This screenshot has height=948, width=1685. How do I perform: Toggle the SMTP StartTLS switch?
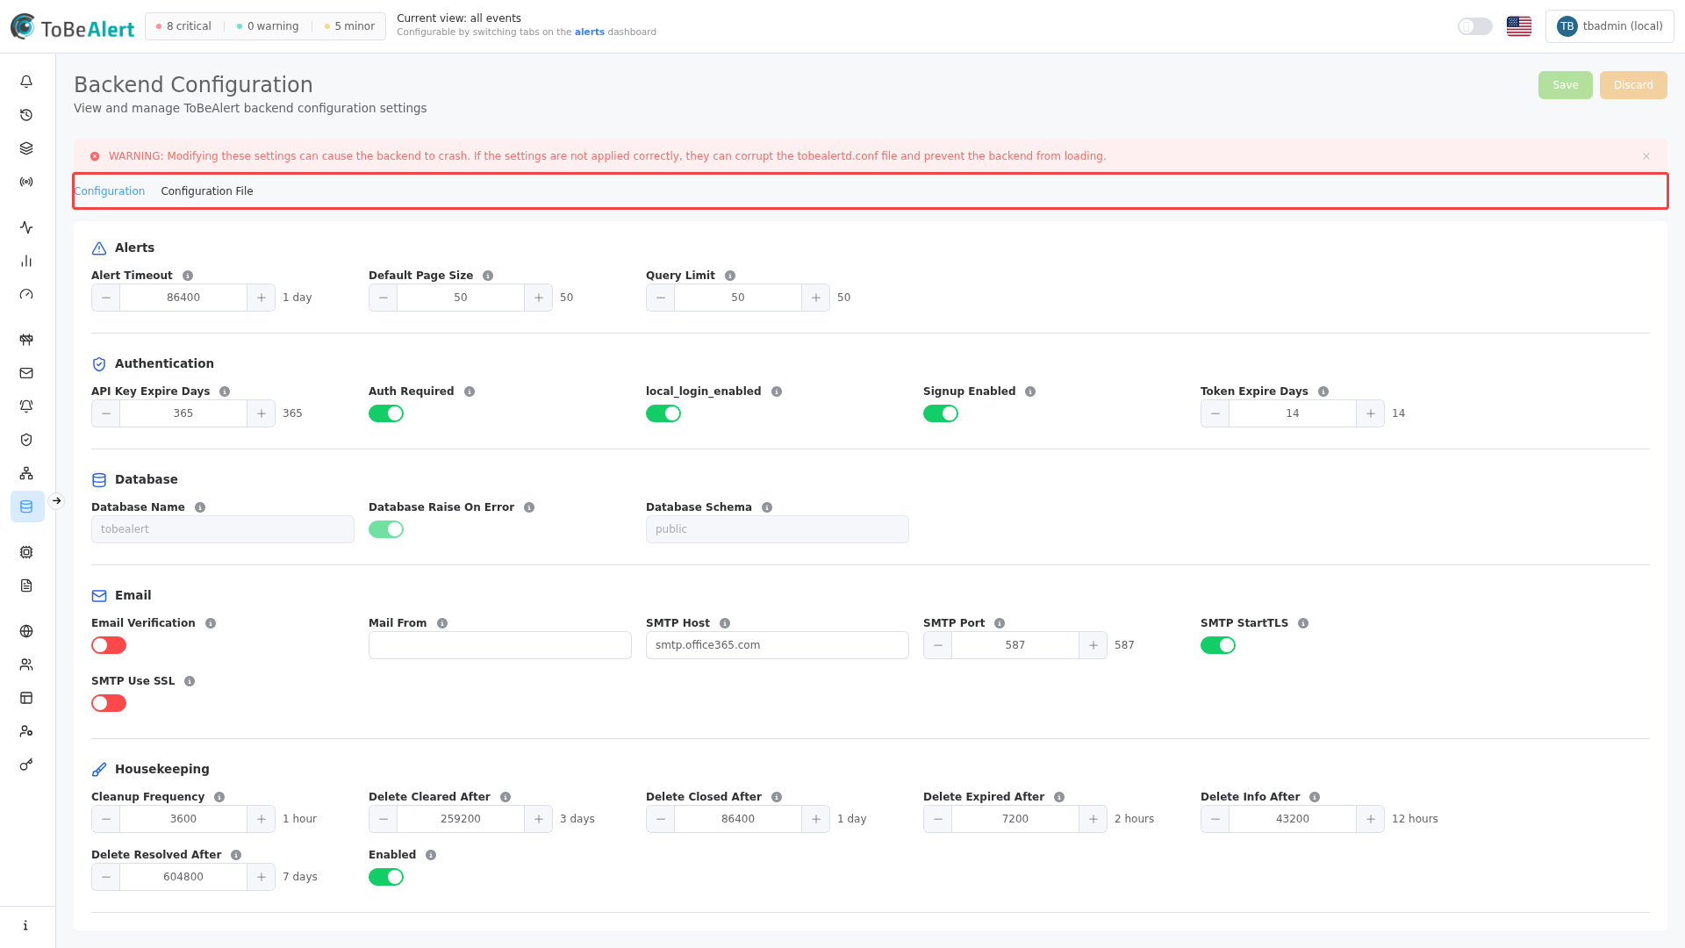pos(1218,645)
